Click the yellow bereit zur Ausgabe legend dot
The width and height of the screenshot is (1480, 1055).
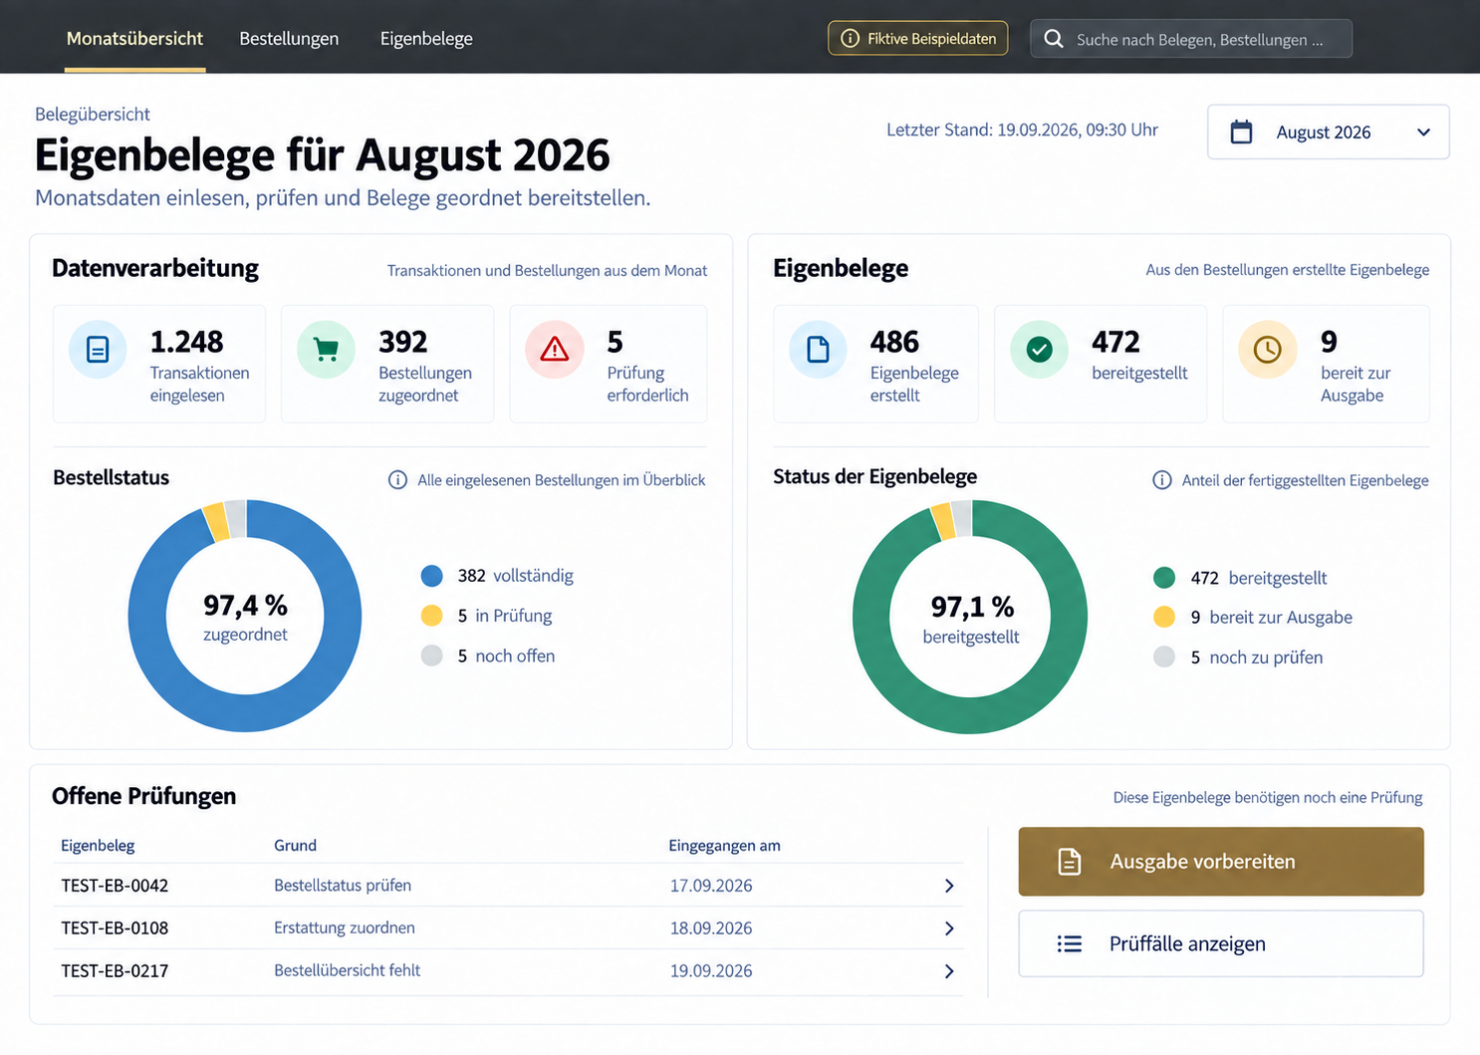1164,618
